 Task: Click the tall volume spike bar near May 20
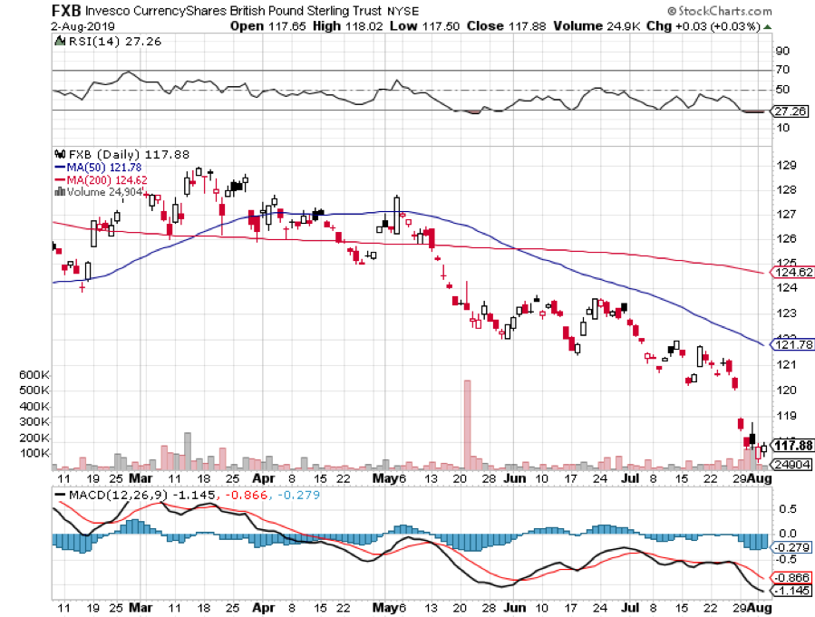pos(467,425)
